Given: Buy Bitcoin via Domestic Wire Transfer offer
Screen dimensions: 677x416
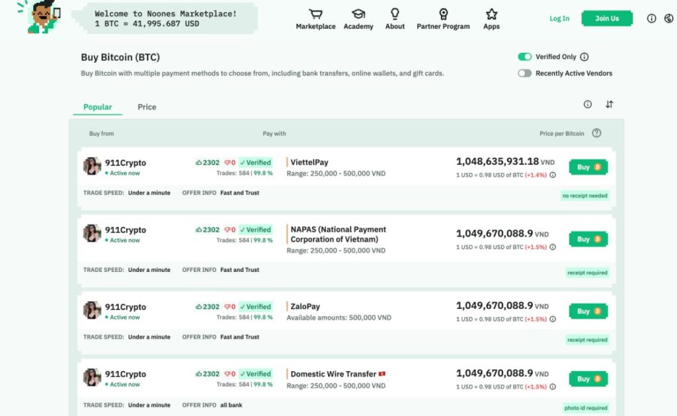Looking at the screenshot, I should click(x=588, y=379).
